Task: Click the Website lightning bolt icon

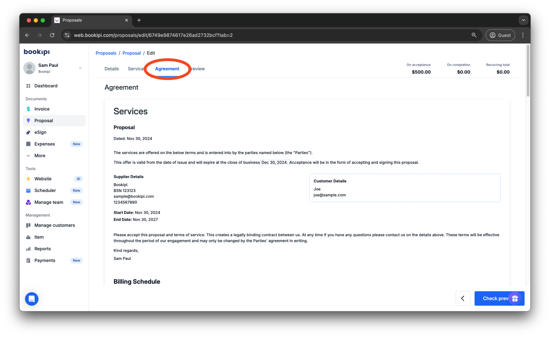Action: 28,179
